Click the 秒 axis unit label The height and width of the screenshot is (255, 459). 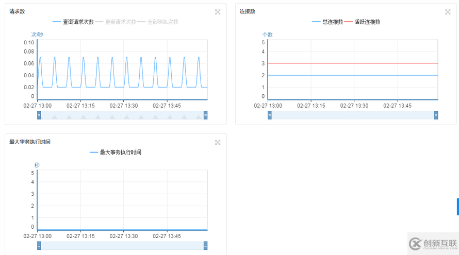point(37,165)
